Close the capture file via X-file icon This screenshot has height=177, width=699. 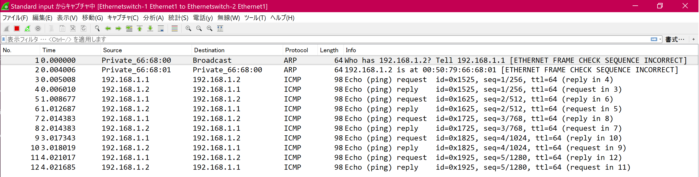tap(73, 28)
